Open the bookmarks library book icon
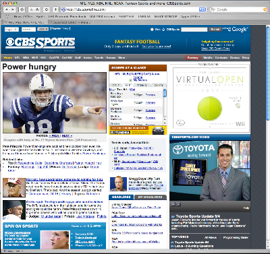270x254 pixels. (x=7, y=16)
